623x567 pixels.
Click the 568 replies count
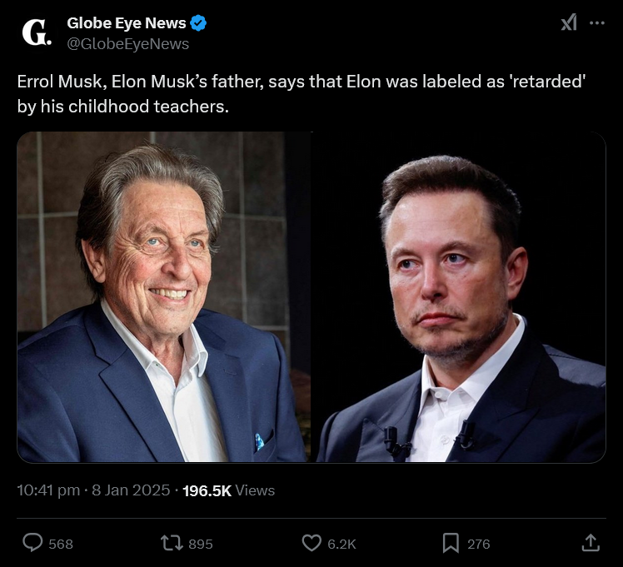point(61,544)
